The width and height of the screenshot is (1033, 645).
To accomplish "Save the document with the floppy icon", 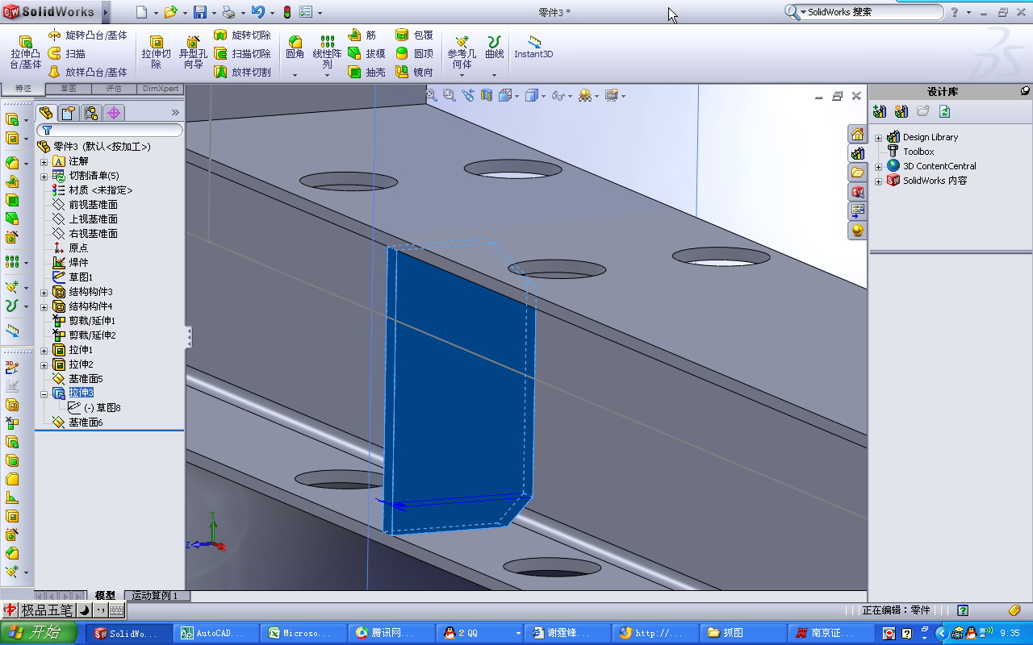I will 200,12.
